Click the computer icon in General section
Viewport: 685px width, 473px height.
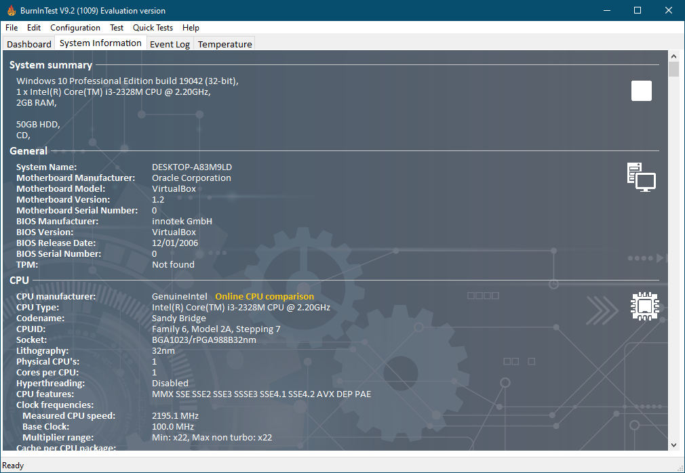coord(641,177)
